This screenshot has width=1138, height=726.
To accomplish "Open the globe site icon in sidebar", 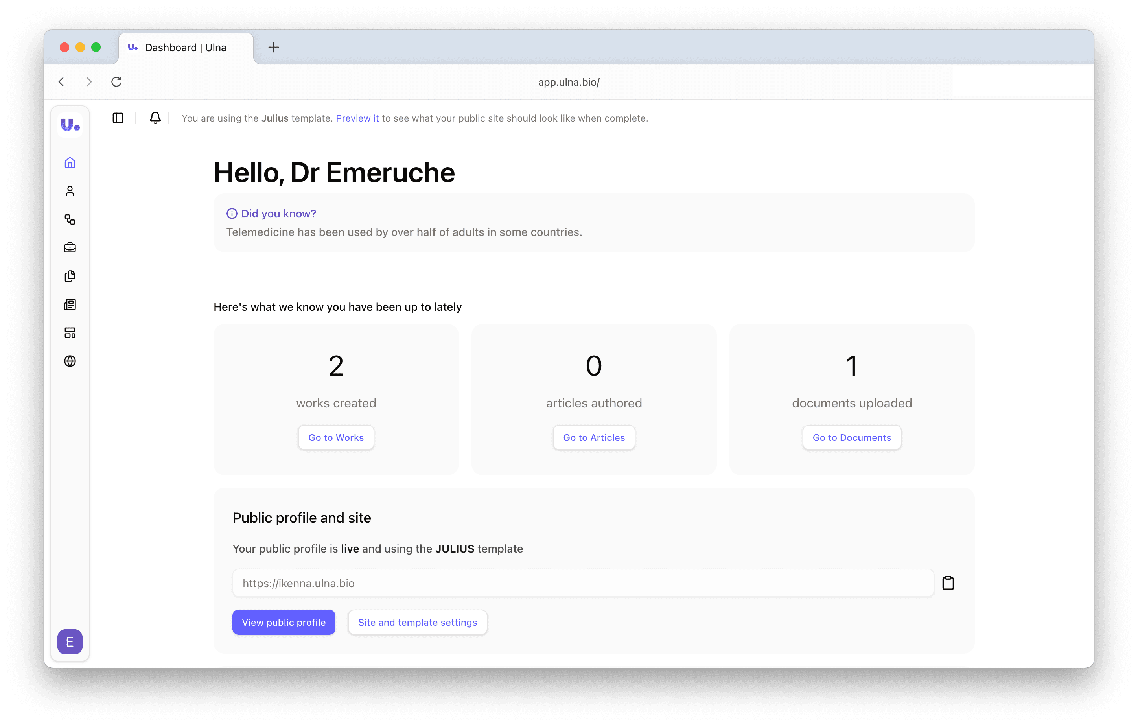I will [70, 361].
